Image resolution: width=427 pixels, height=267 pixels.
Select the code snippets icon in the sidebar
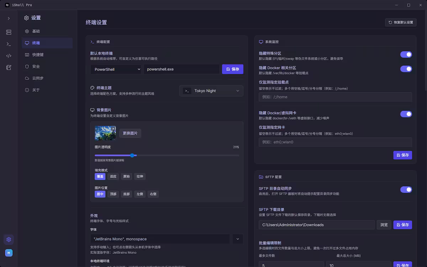coord(9,56)
